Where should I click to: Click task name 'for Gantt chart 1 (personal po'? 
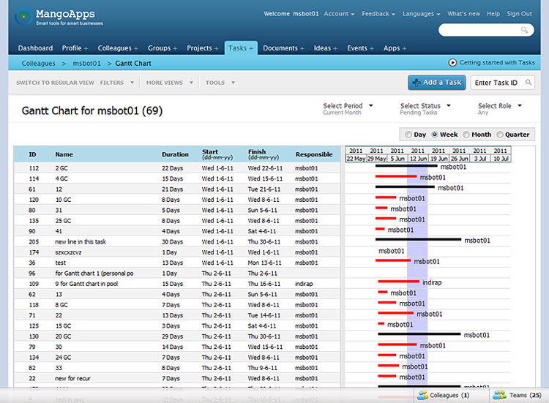[94, 274]
